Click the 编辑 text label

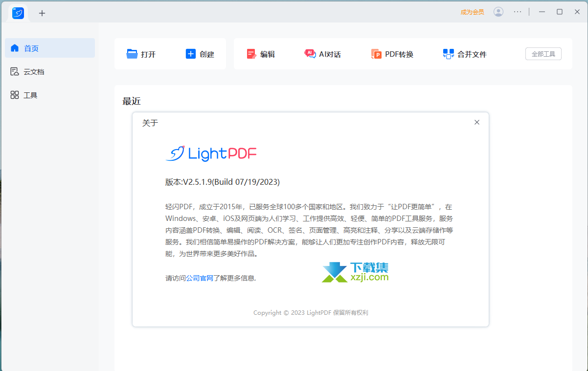pos(268,54)
